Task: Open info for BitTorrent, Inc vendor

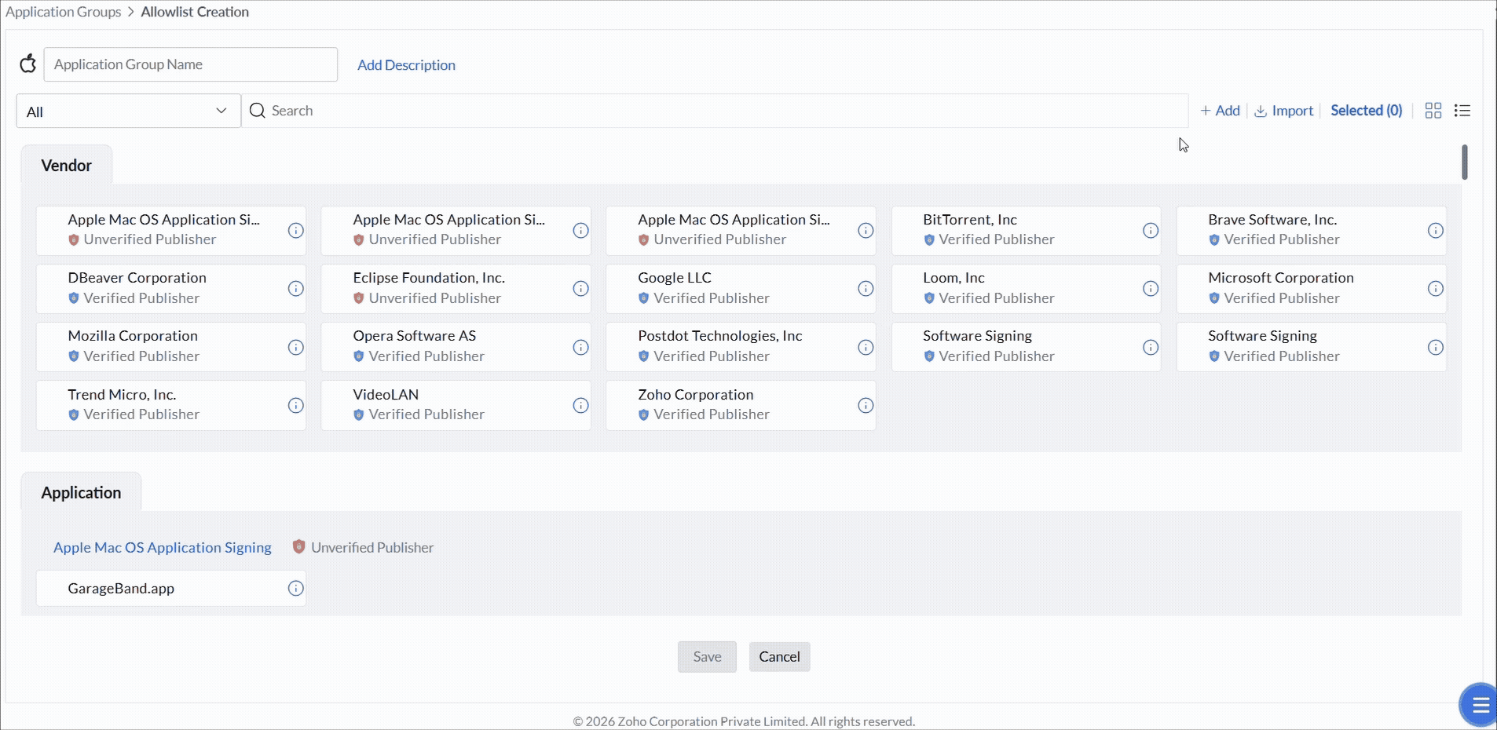Action: click(1151, 230)
